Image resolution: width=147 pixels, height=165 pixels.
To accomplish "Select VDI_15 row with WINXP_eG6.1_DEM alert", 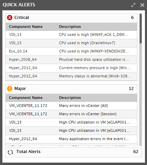I will [71, 35].
